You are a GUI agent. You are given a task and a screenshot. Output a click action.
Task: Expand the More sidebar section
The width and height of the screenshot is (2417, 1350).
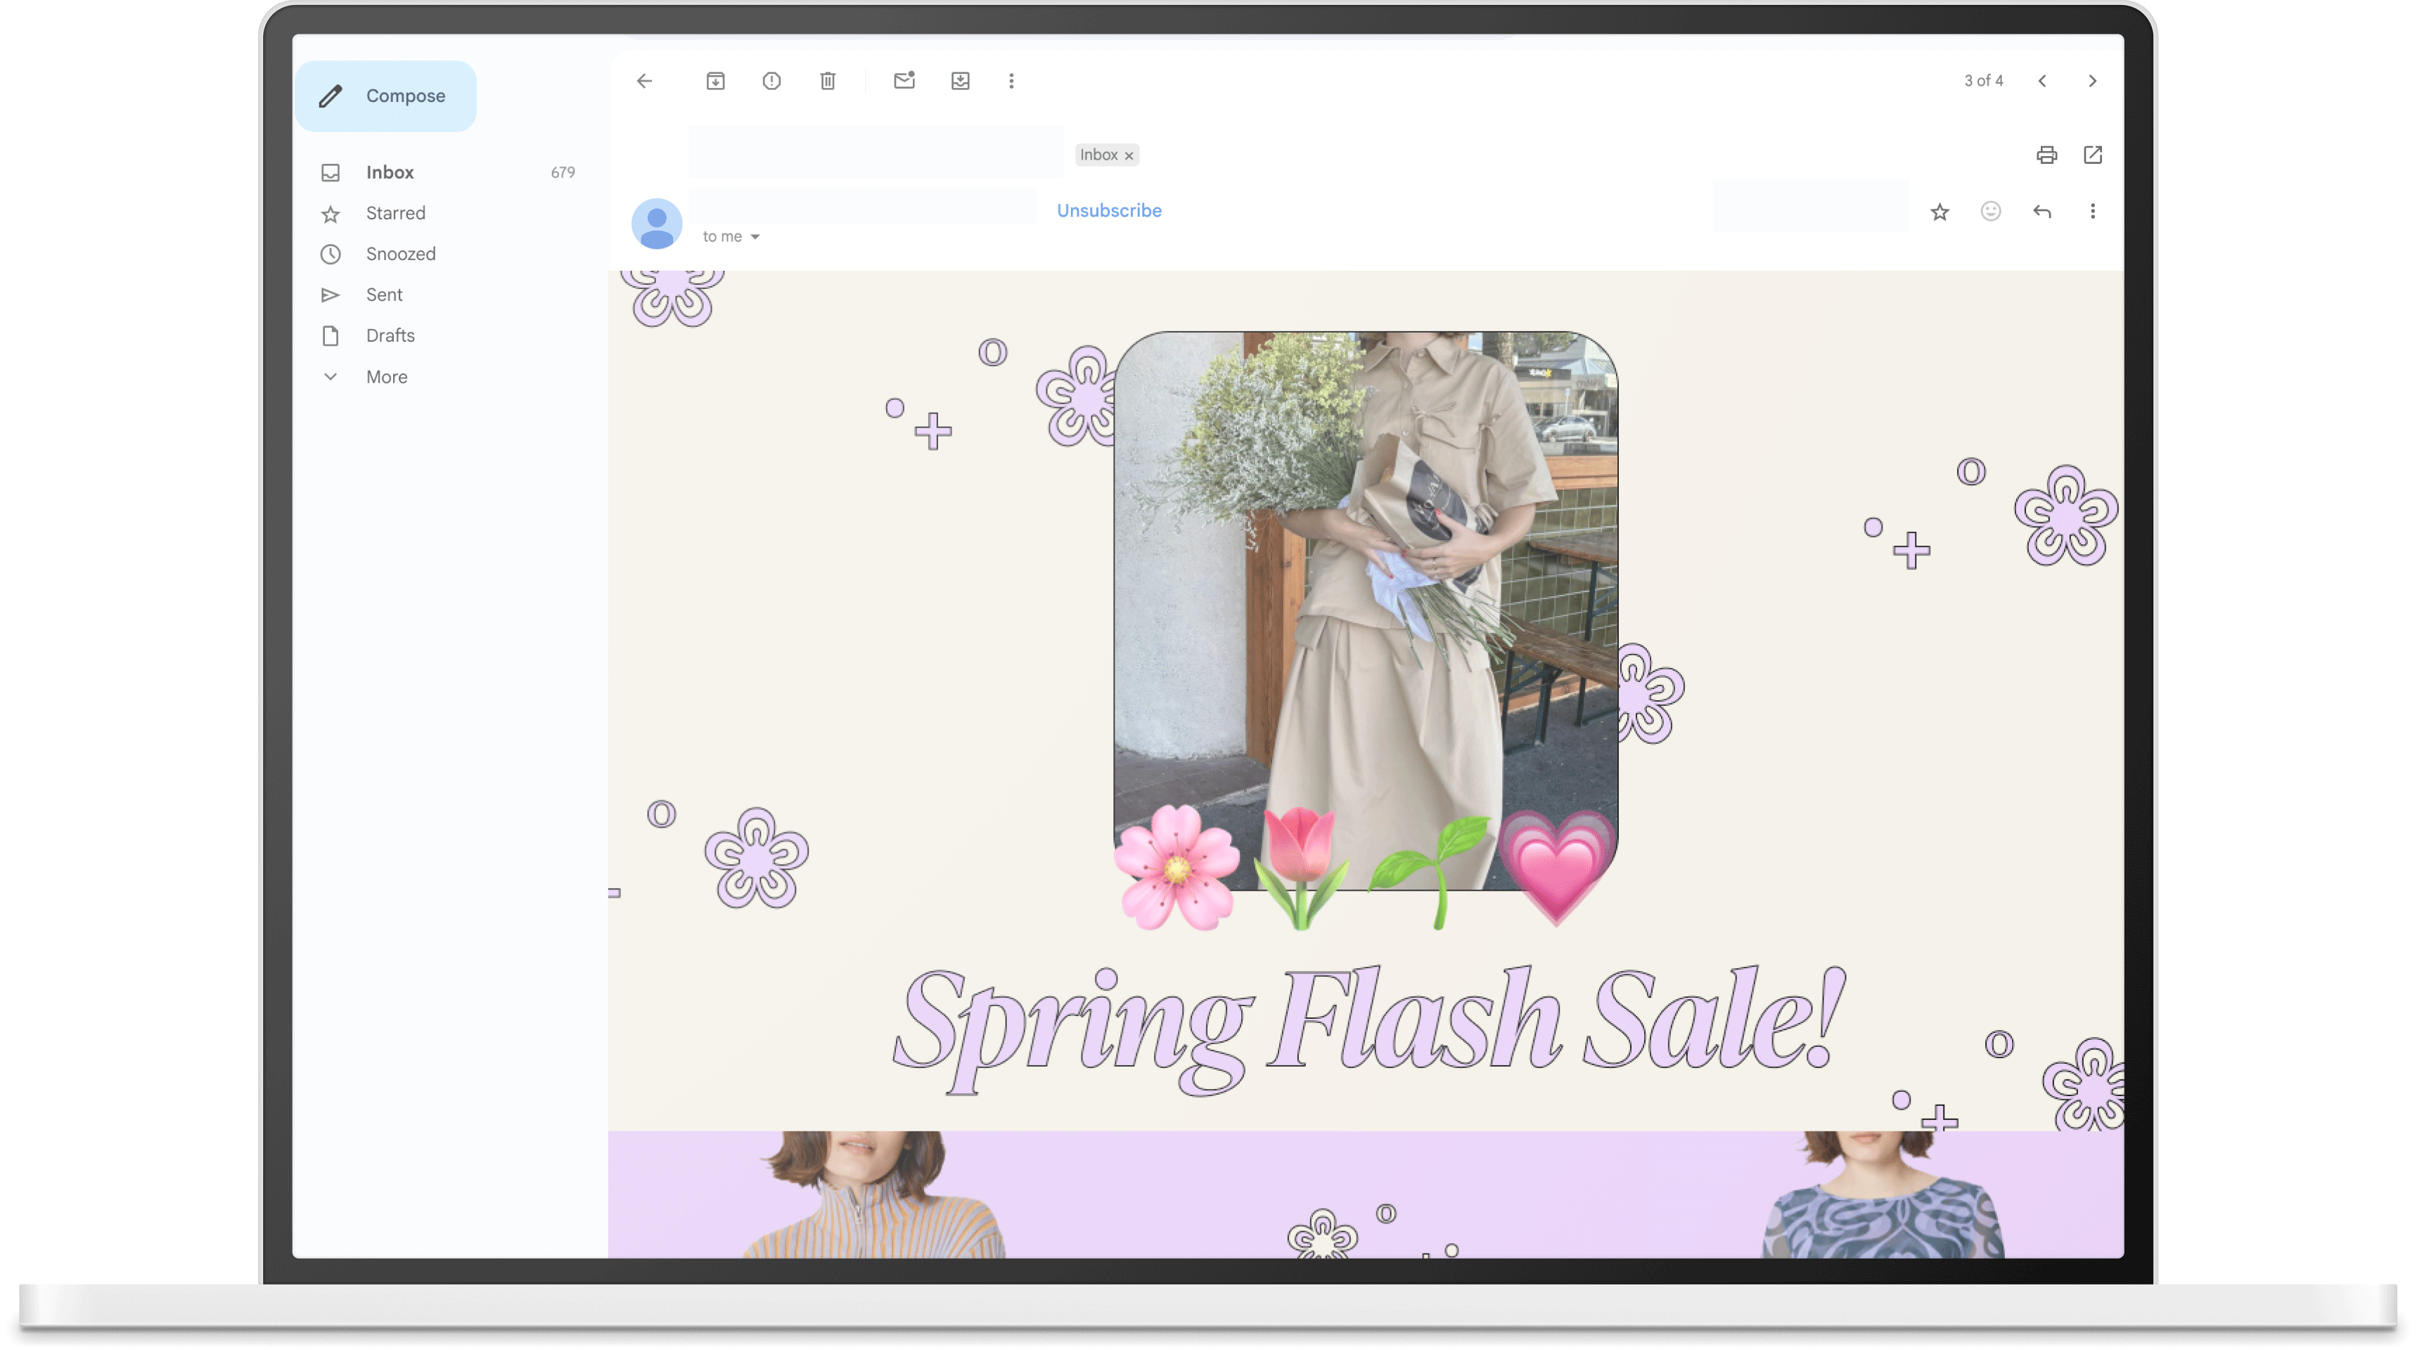click(x=385, y=376)
